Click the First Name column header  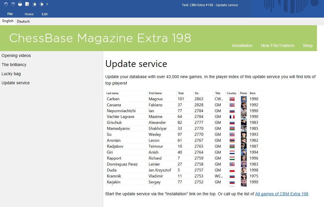click(x=155, y=93)
